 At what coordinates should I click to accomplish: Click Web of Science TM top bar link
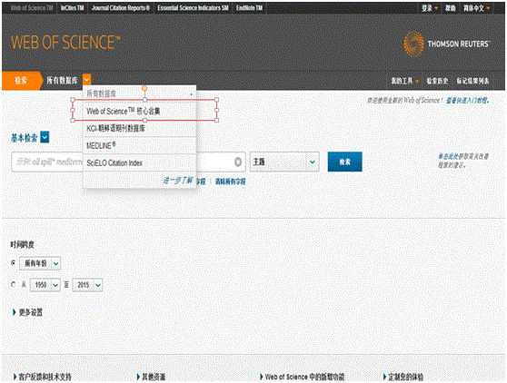pyautogui.click(x=32, y=8)
